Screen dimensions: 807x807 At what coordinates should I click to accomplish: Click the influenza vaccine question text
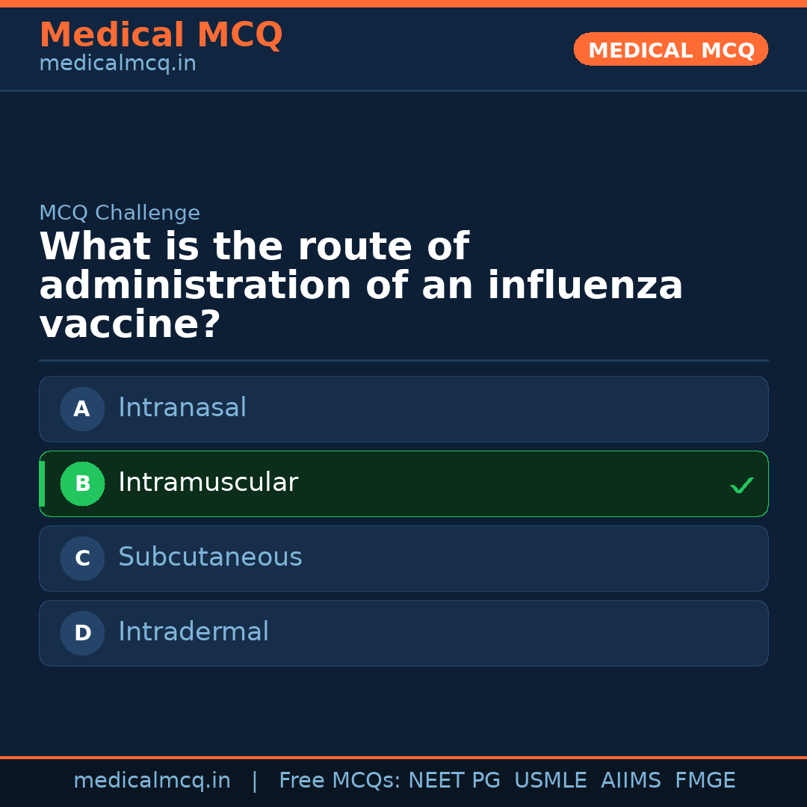361,286
